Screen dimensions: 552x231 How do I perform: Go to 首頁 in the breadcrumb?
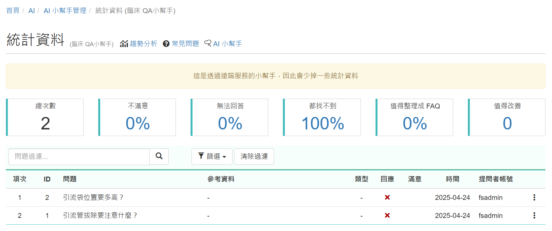13,10
